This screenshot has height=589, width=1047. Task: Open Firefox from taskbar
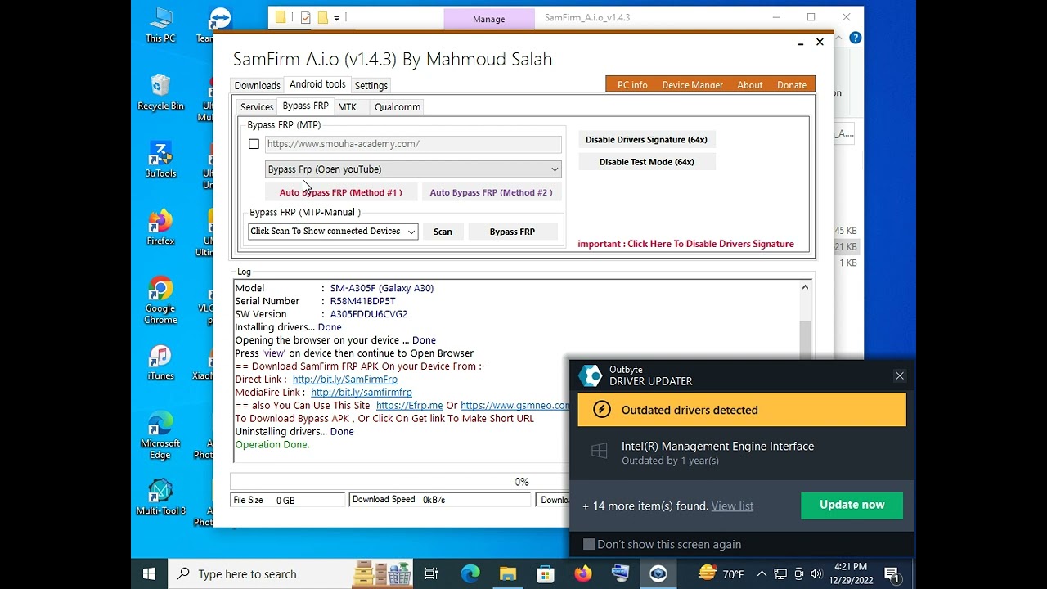[582, 574]
